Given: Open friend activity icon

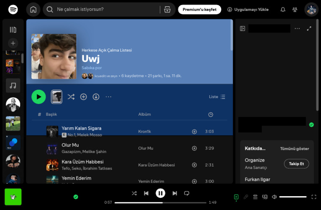Looking at the screenshot, I should tap(295, 10).
